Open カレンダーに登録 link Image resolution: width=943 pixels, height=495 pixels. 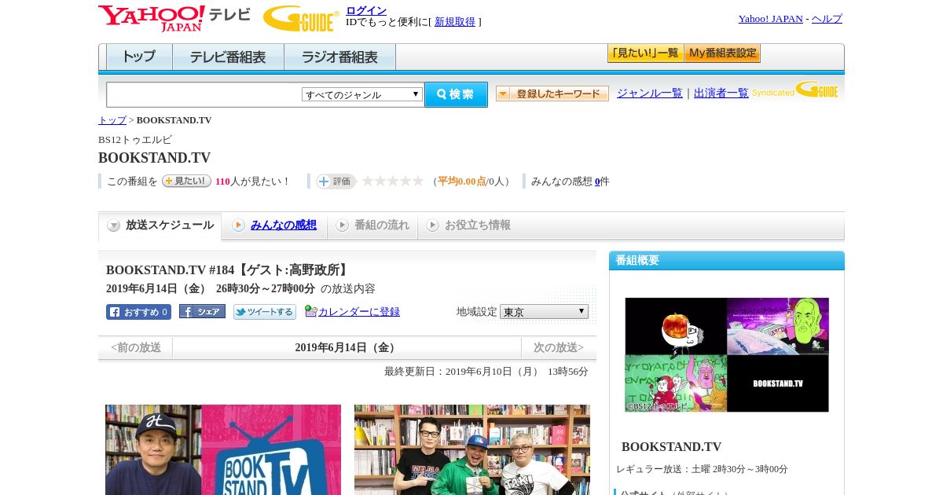[x=359, y=312]
